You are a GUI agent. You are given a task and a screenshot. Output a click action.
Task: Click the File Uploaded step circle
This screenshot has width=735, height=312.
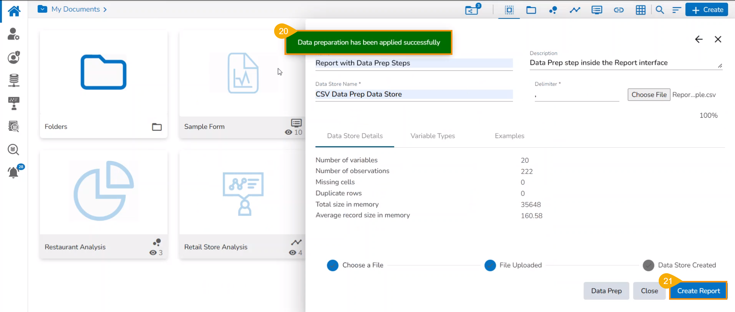click(x=490, y=265)
